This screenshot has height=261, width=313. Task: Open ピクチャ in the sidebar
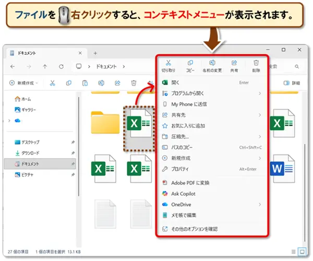24,174
